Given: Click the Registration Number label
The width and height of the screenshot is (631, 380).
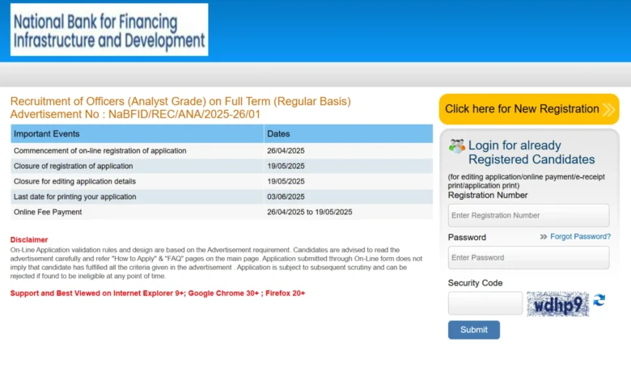Looking at the screenshot, I should 488,195.
